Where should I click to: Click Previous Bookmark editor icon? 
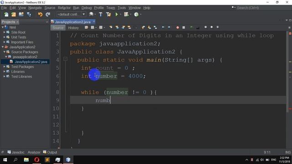pos(143,27)
